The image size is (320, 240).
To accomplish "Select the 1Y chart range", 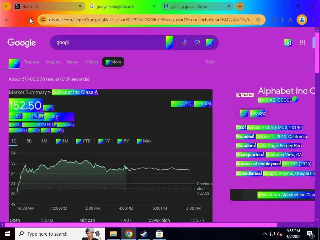I will coord(104,141).
